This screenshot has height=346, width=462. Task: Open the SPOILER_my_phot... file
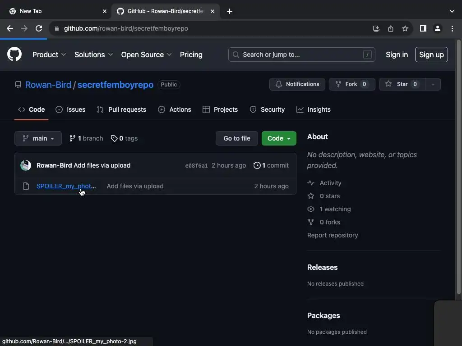point(66,186)
